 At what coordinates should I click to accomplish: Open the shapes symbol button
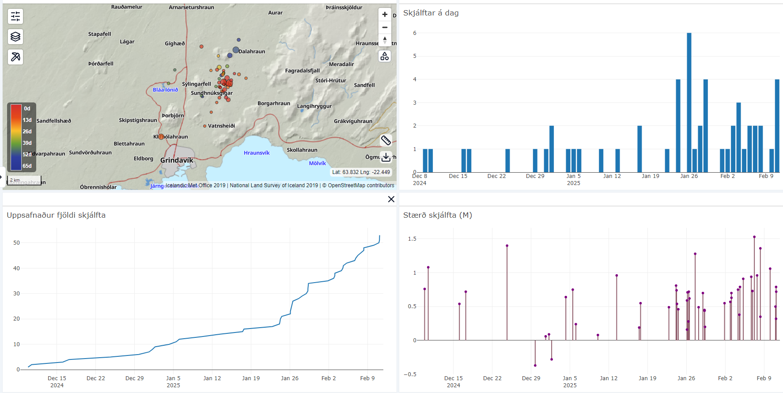click(x=385, y=56)
